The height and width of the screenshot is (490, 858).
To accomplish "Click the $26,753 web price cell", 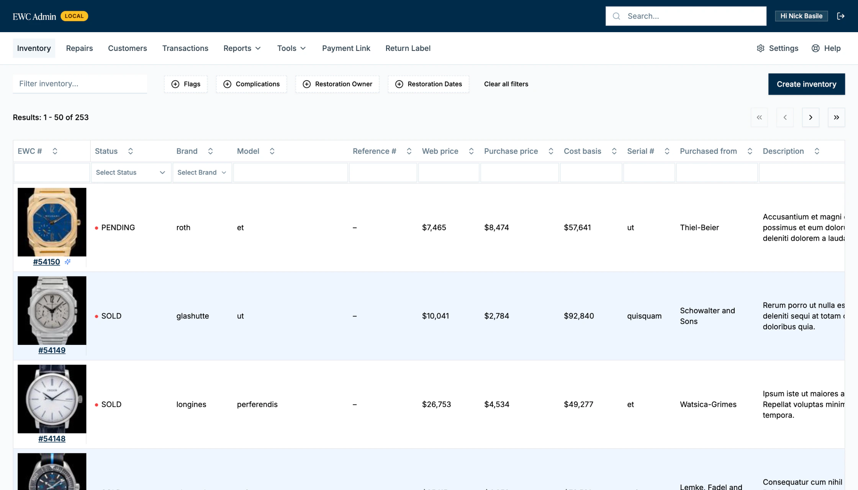I will pos(436,405).
